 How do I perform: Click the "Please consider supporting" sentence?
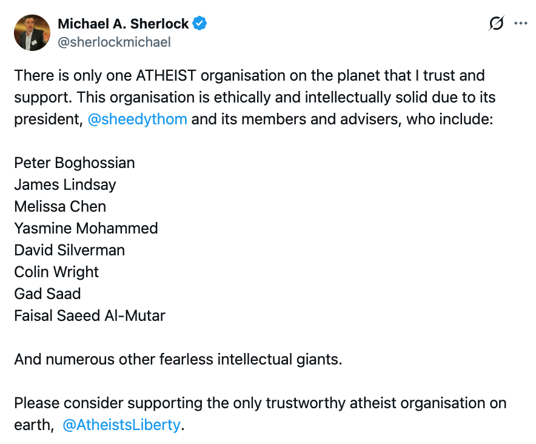pyautogui.click(x=260, y=403)
